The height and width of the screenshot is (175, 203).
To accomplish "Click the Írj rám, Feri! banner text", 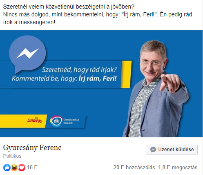I will point(98,79).
